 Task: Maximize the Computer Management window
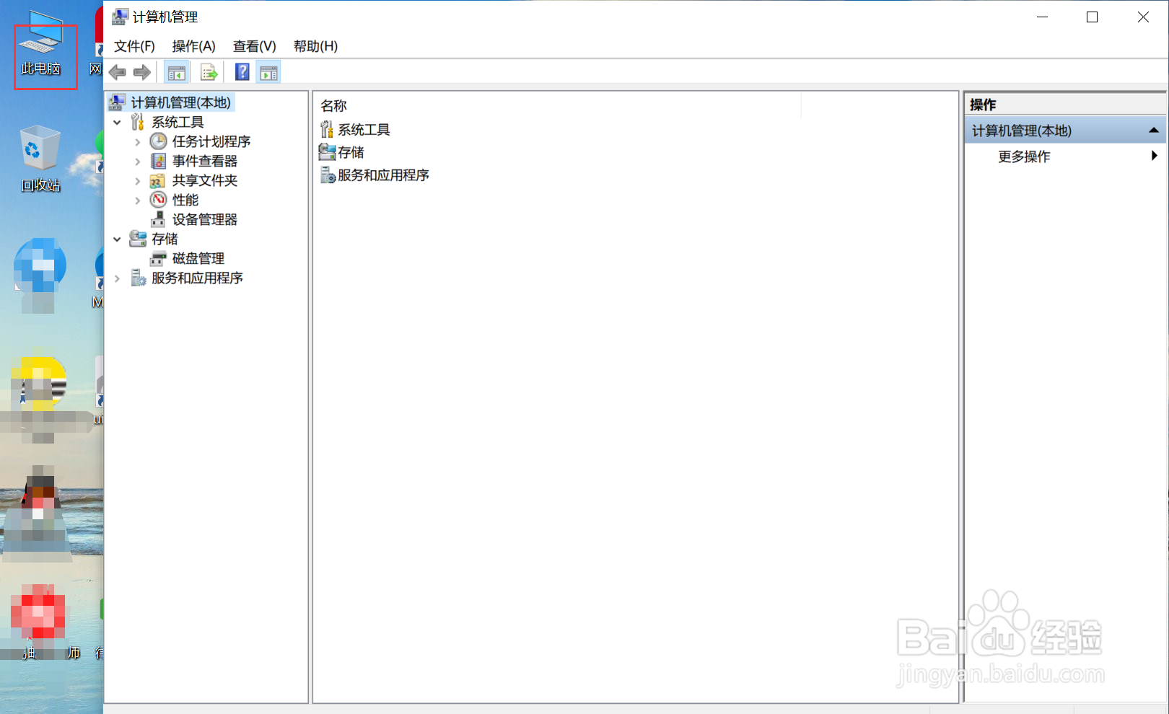(x=1092, y=17)
